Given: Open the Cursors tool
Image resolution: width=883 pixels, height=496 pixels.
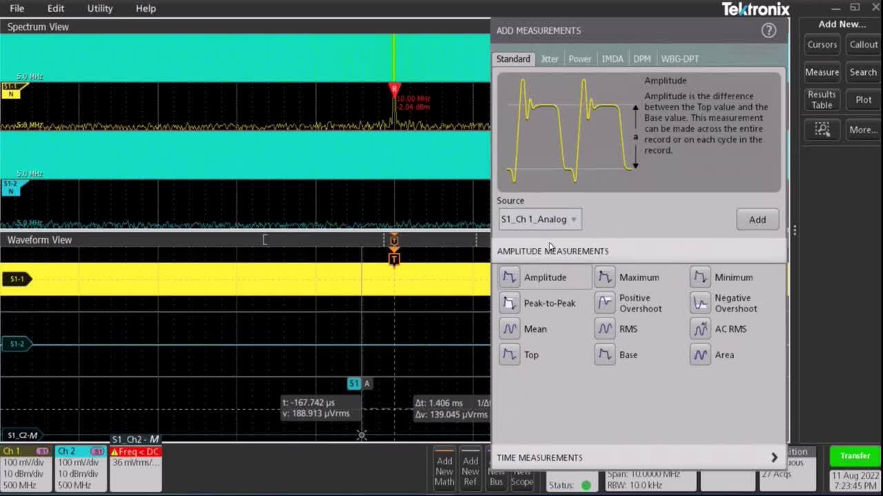Looking at the screenshot, I should pyautogui.click(x=822, y=45).
